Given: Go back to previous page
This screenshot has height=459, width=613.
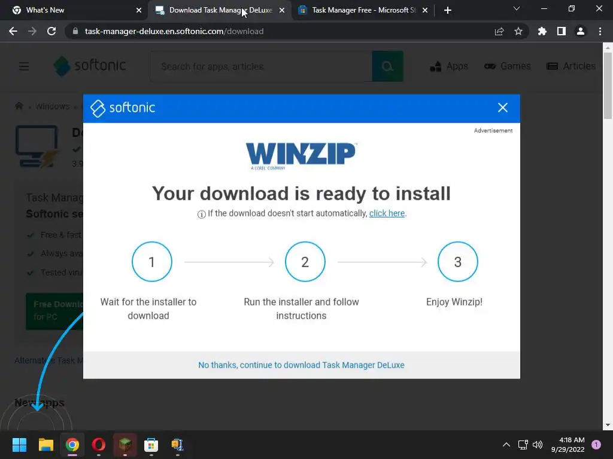Looking at the screenshot, I should [x=13, y=31].
